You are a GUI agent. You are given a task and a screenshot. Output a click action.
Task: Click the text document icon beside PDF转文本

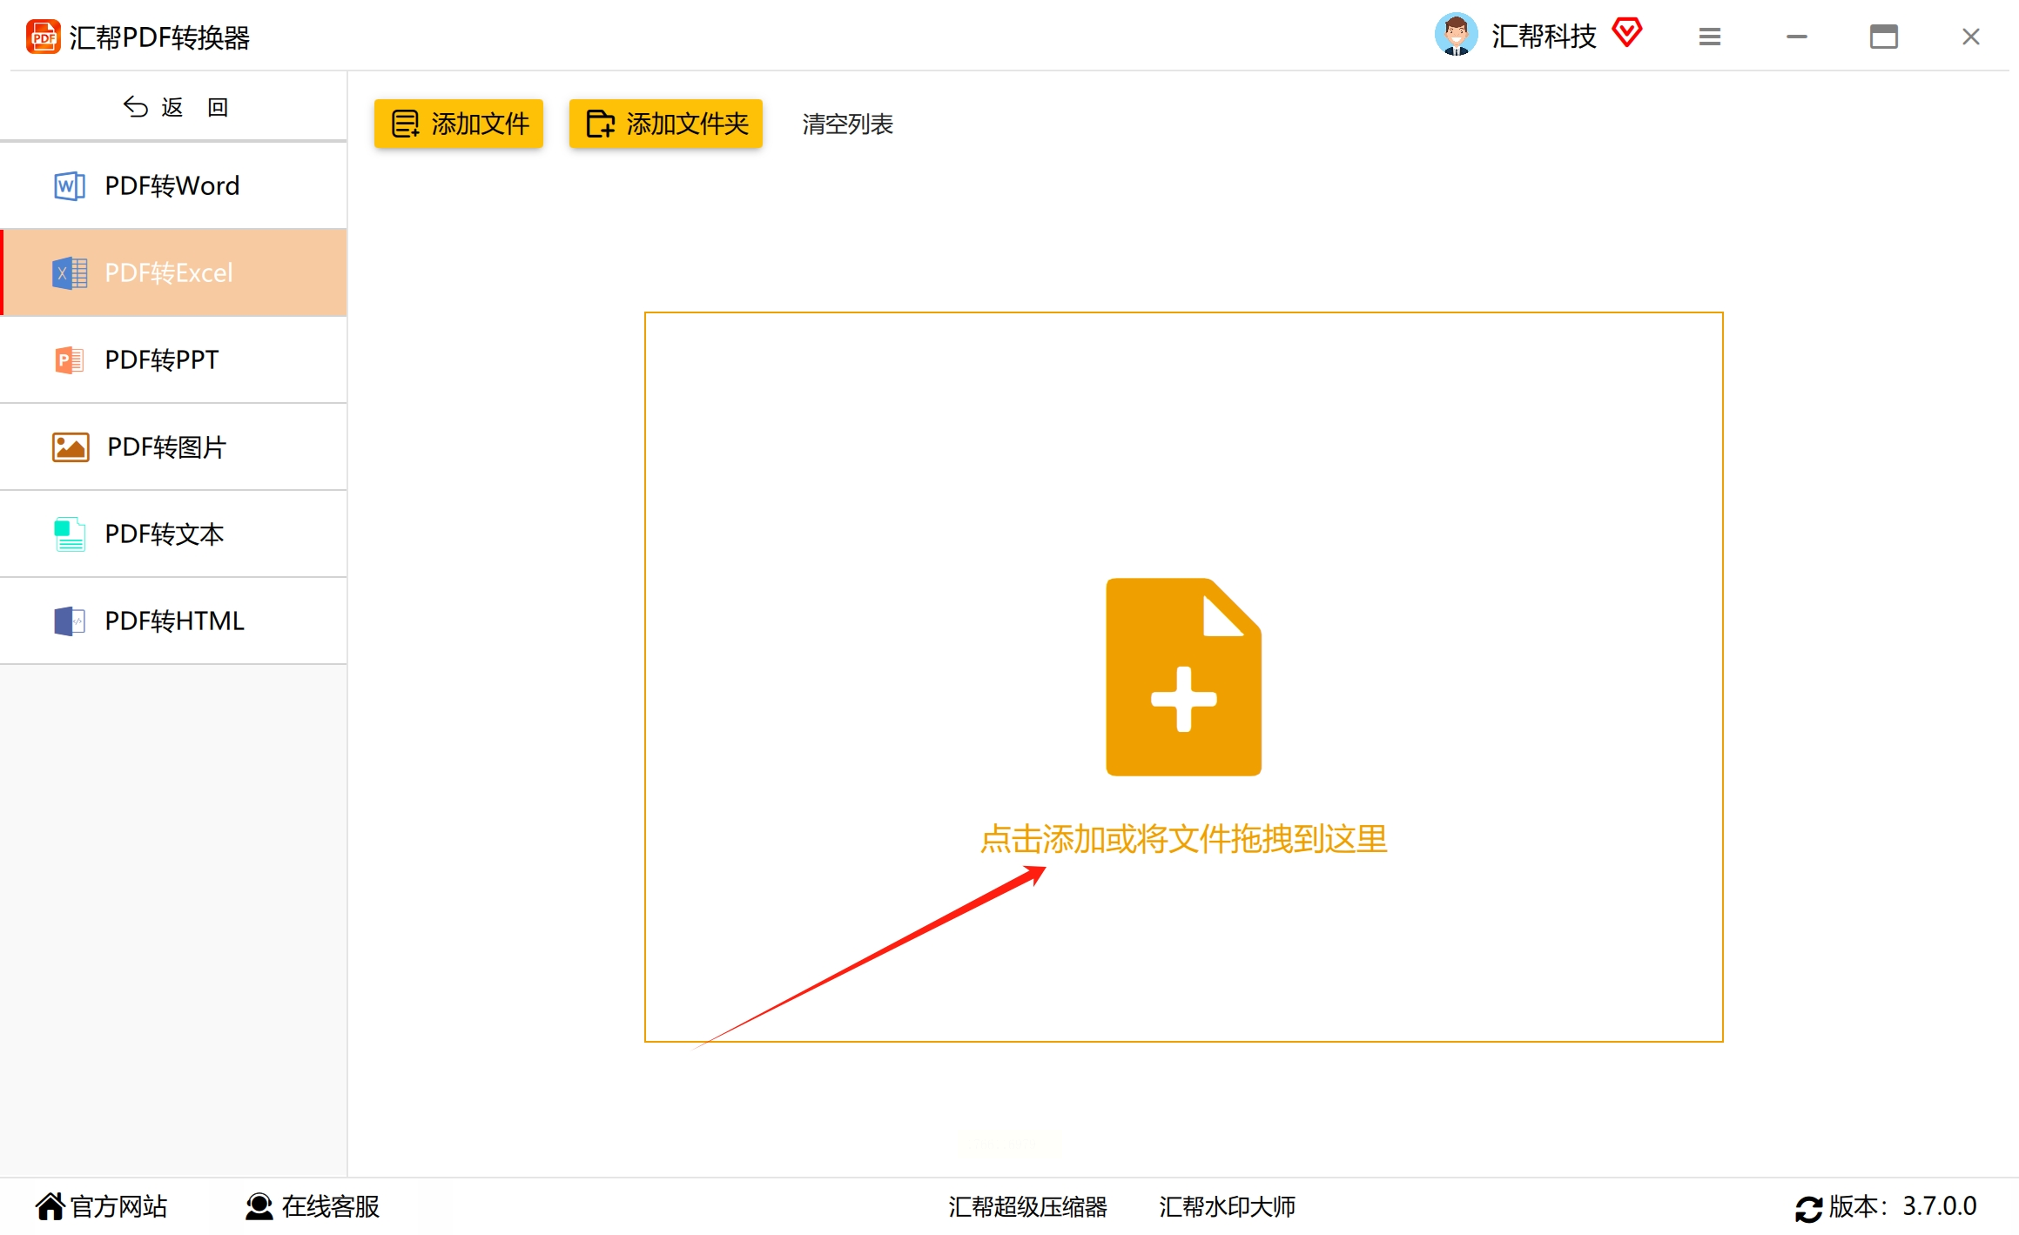tap(69, 534)
